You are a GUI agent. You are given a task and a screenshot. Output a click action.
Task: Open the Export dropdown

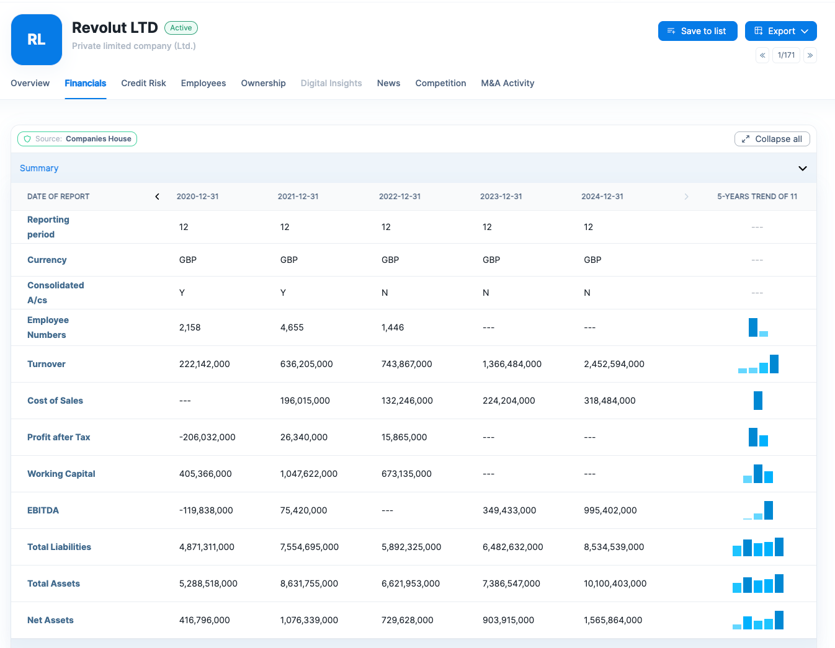click(781, 31)
